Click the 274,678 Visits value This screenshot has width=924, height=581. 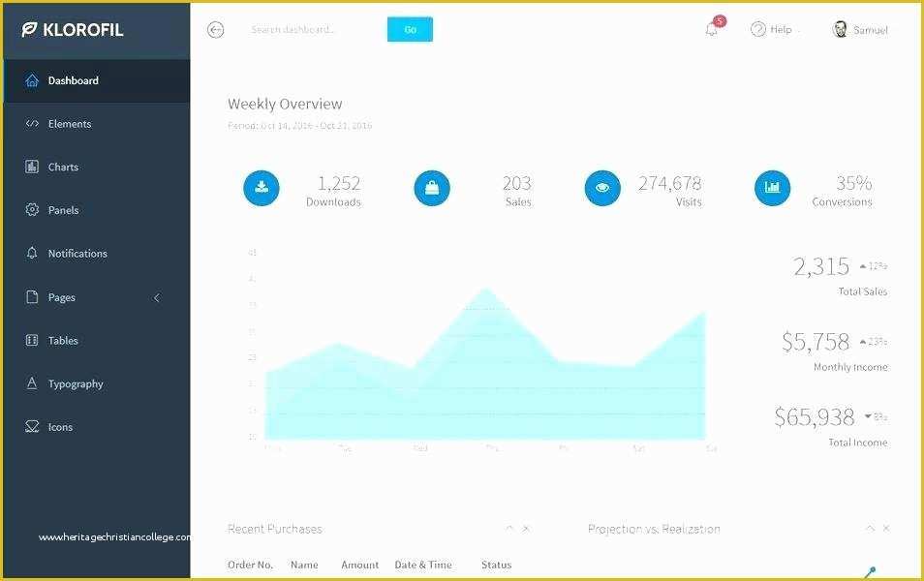pyautogui.click(x=670, y=183)
